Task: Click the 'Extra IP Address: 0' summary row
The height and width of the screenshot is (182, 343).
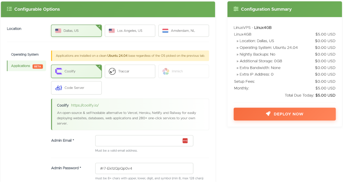Action: [x=285, y=74]
